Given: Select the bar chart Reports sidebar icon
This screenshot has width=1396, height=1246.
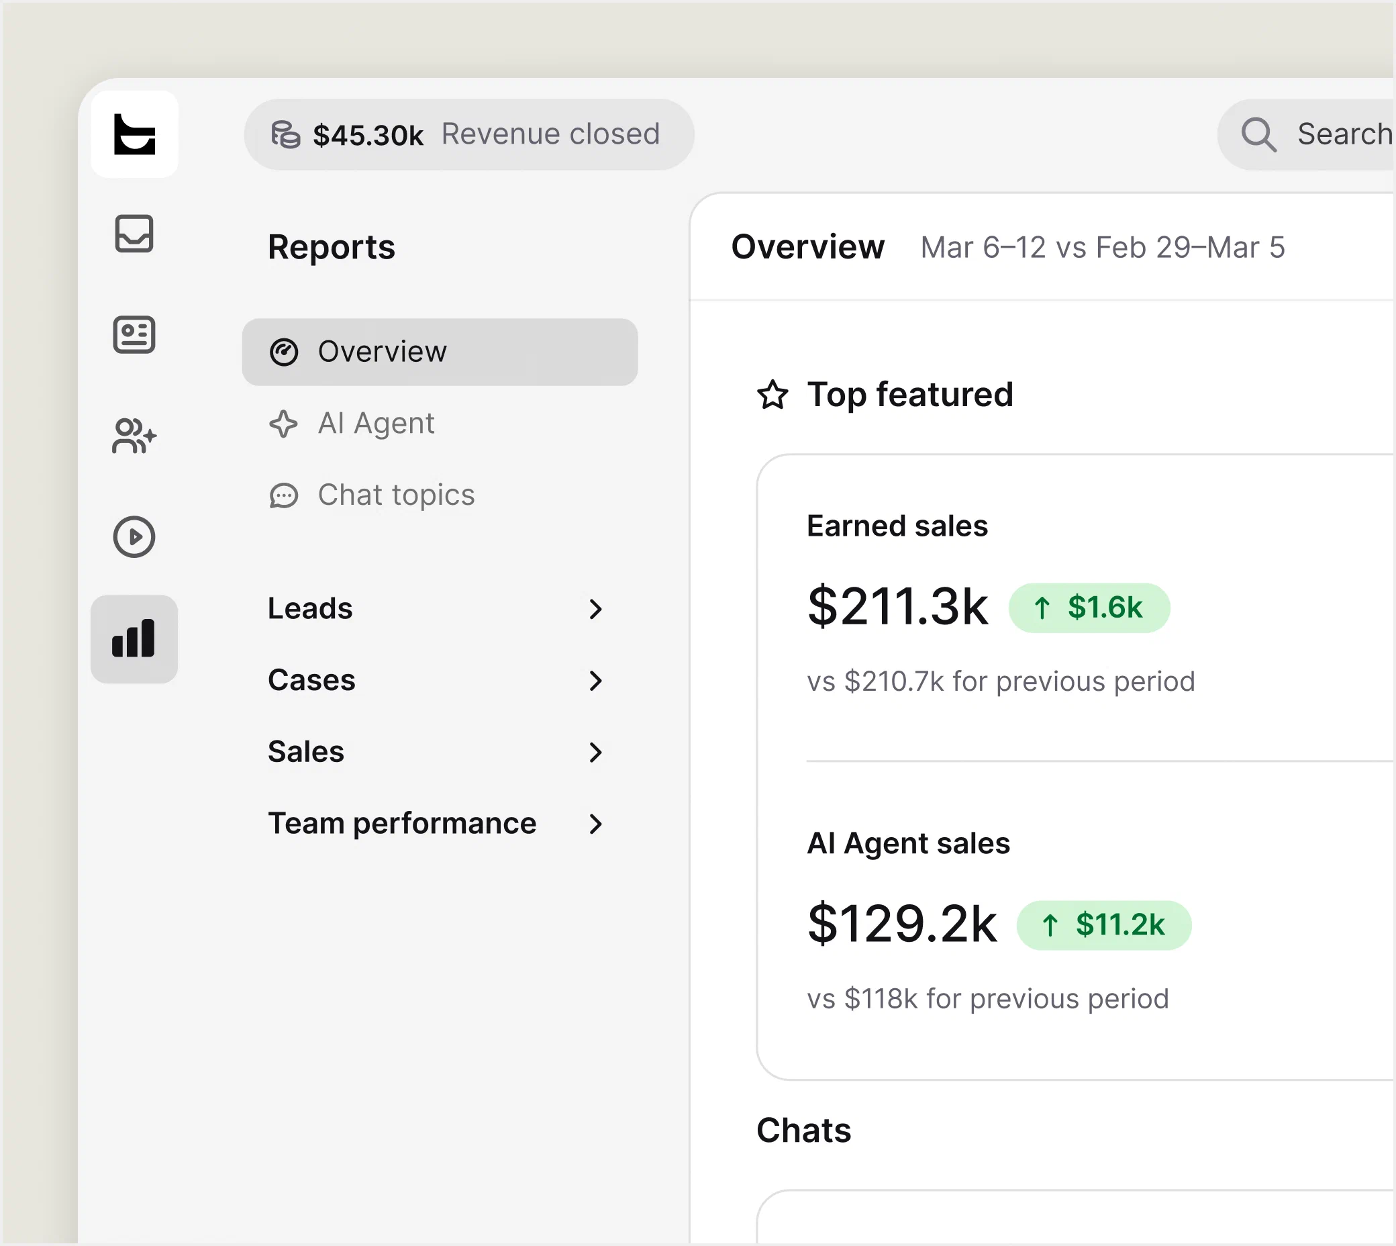Looking at the screenshot, I should click(x=134, y=638).
